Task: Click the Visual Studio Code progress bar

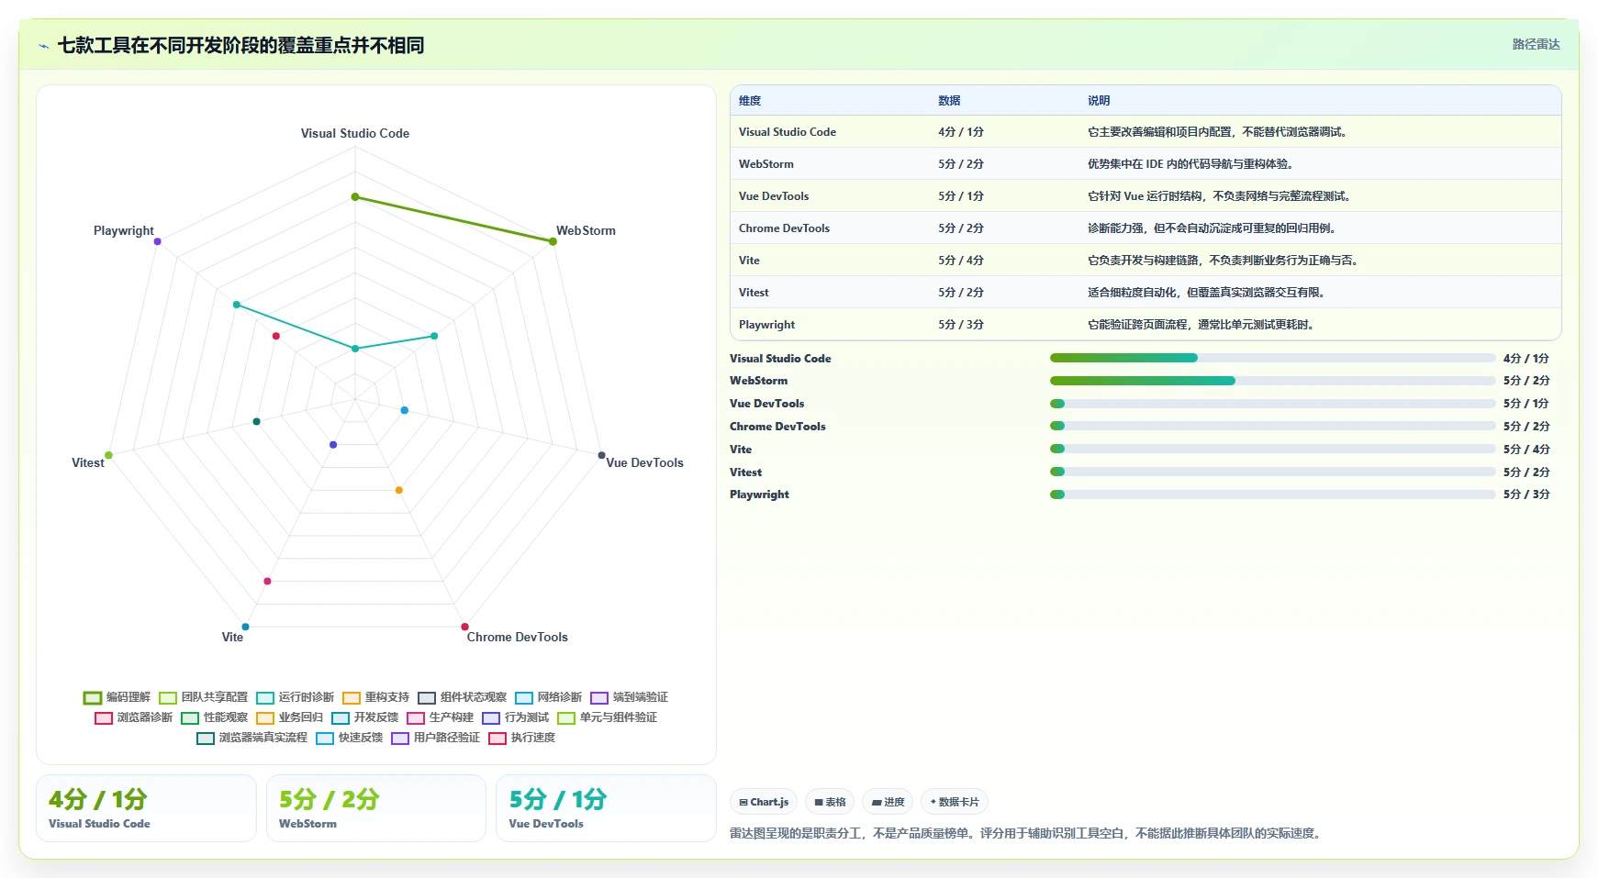Action: (x=1273, y=358)
